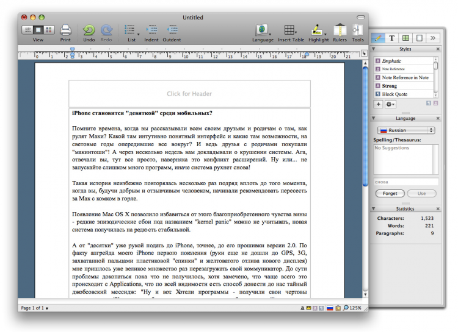
Task: Add a new style with plus button
Action: click(x=378, y=104)
